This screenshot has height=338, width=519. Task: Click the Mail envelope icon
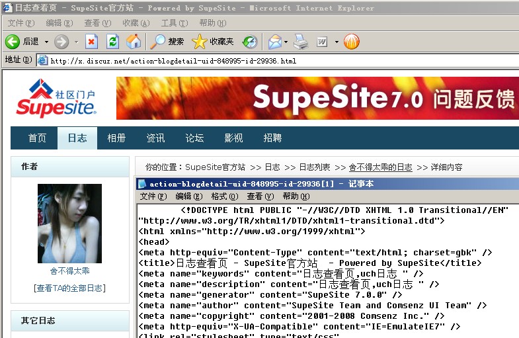coord(275,42)
